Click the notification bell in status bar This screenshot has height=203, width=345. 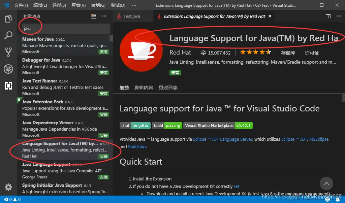point(338,200)
